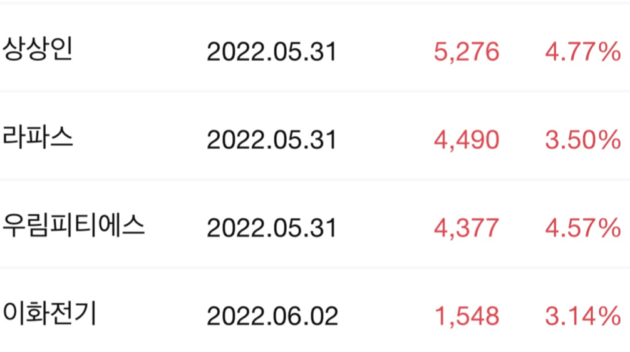The height and width of the screenshot is (352, 630).
Task: Click the 3.50% change rate
Action: (x=582, y=141)
